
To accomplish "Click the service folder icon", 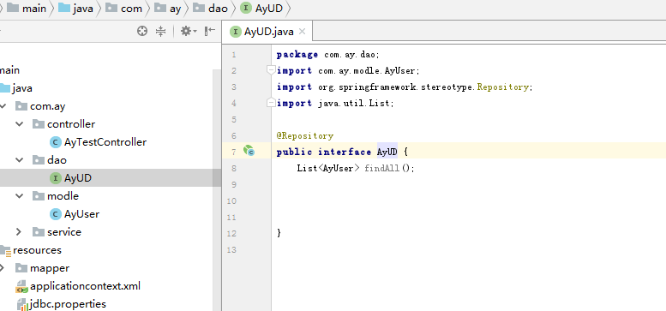I will 39,231.
